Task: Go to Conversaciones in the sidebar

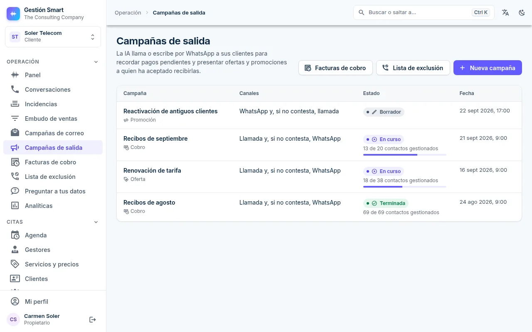Action: point(53,90)
